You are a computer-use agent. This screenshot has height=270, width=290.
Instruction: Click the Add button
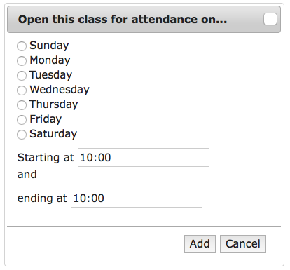(x=200, y=244)
